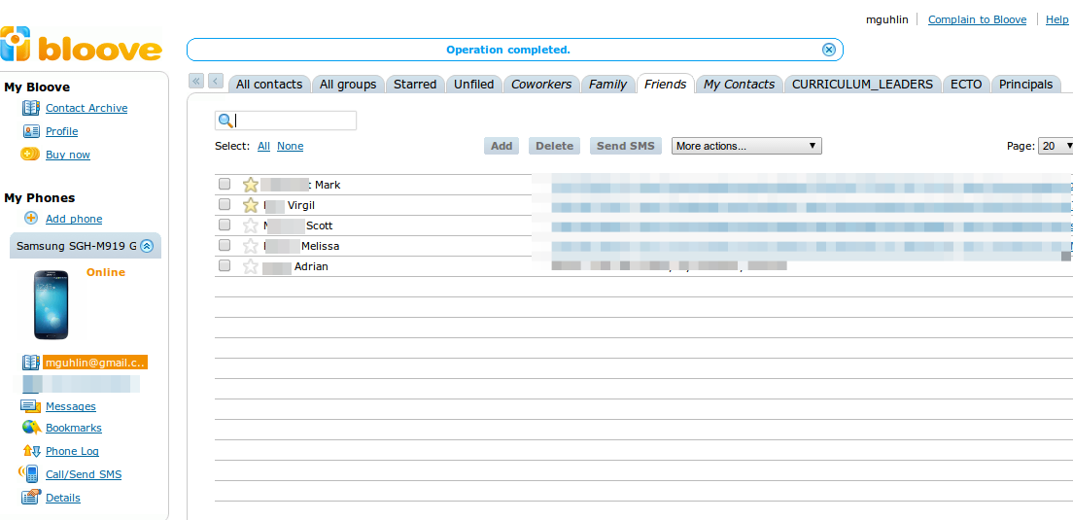Click the Add phone plus icon
Viewport: 1073px width, 520px height.
(31, 219)
